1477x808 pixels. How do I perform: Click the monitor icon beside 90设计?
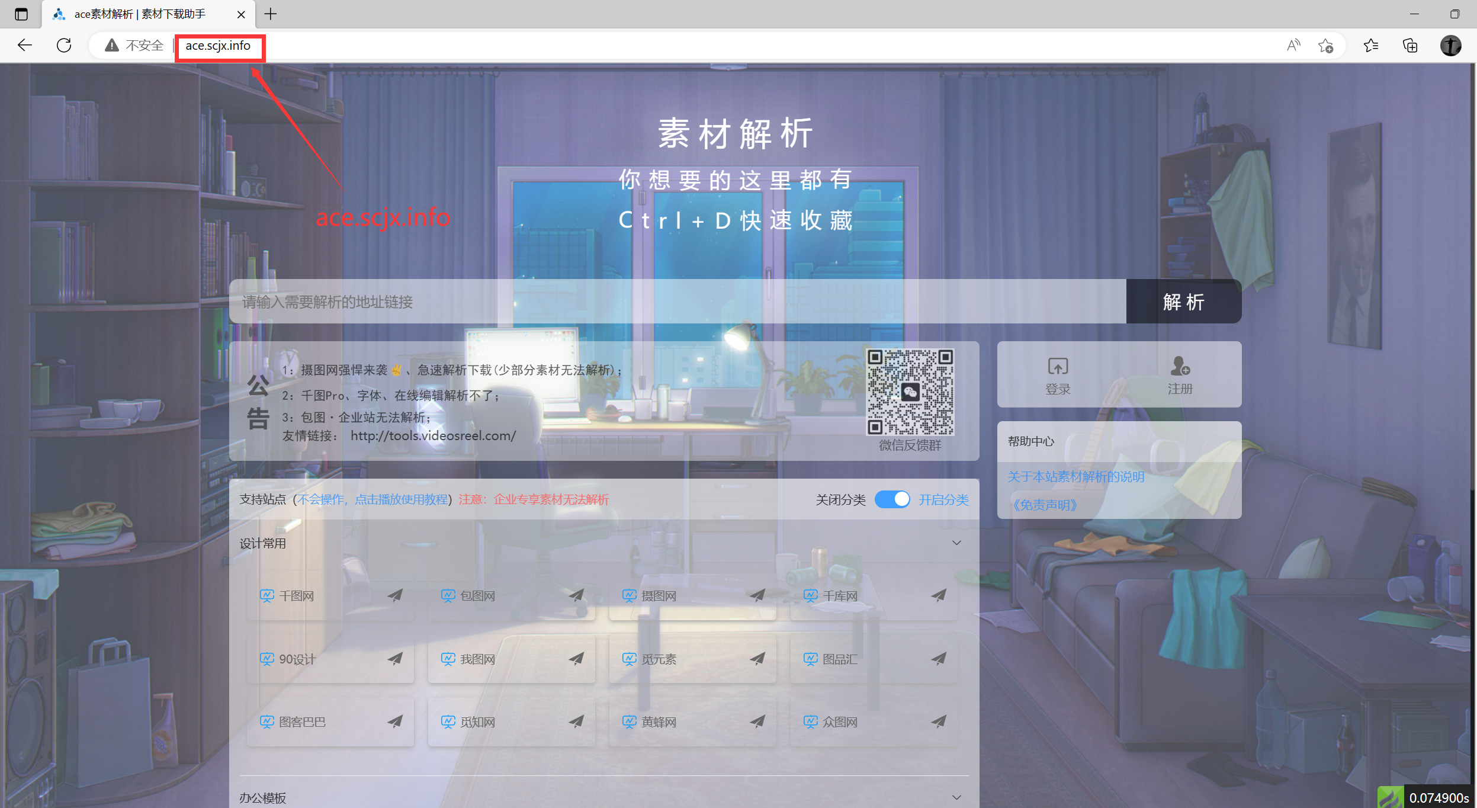click(267, 659)
